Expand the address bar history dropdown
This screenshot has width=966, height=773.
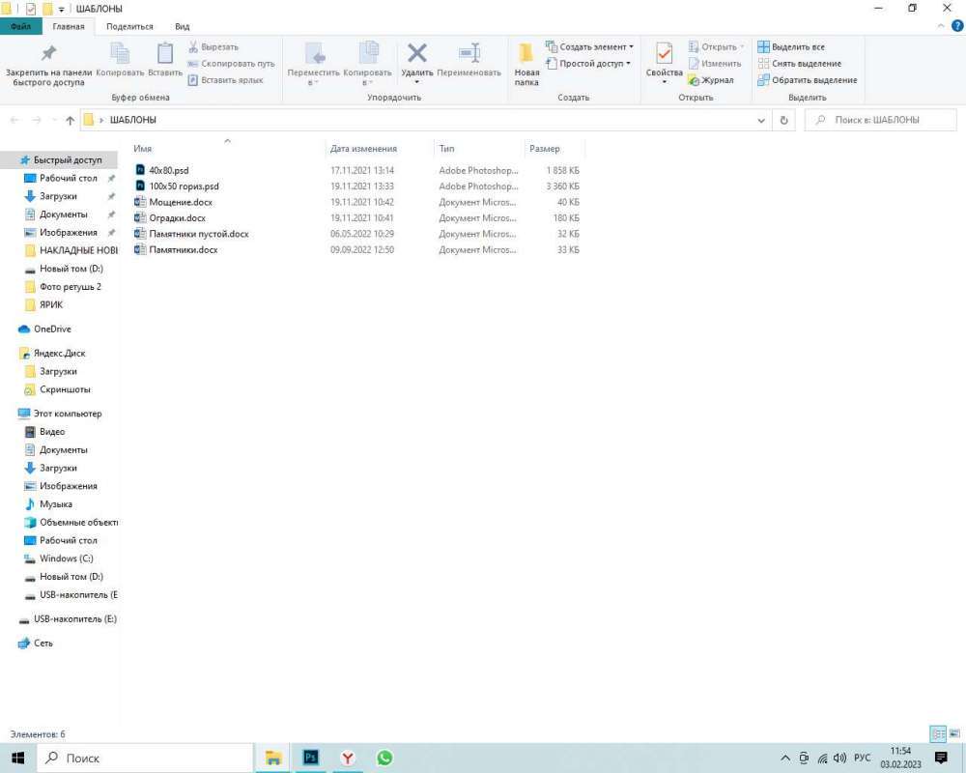coord(761,121)
